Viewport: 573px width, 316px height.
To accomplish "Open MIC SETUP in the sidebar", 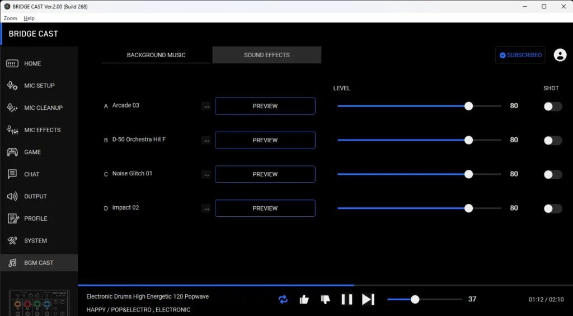I will tap(39, 86).
